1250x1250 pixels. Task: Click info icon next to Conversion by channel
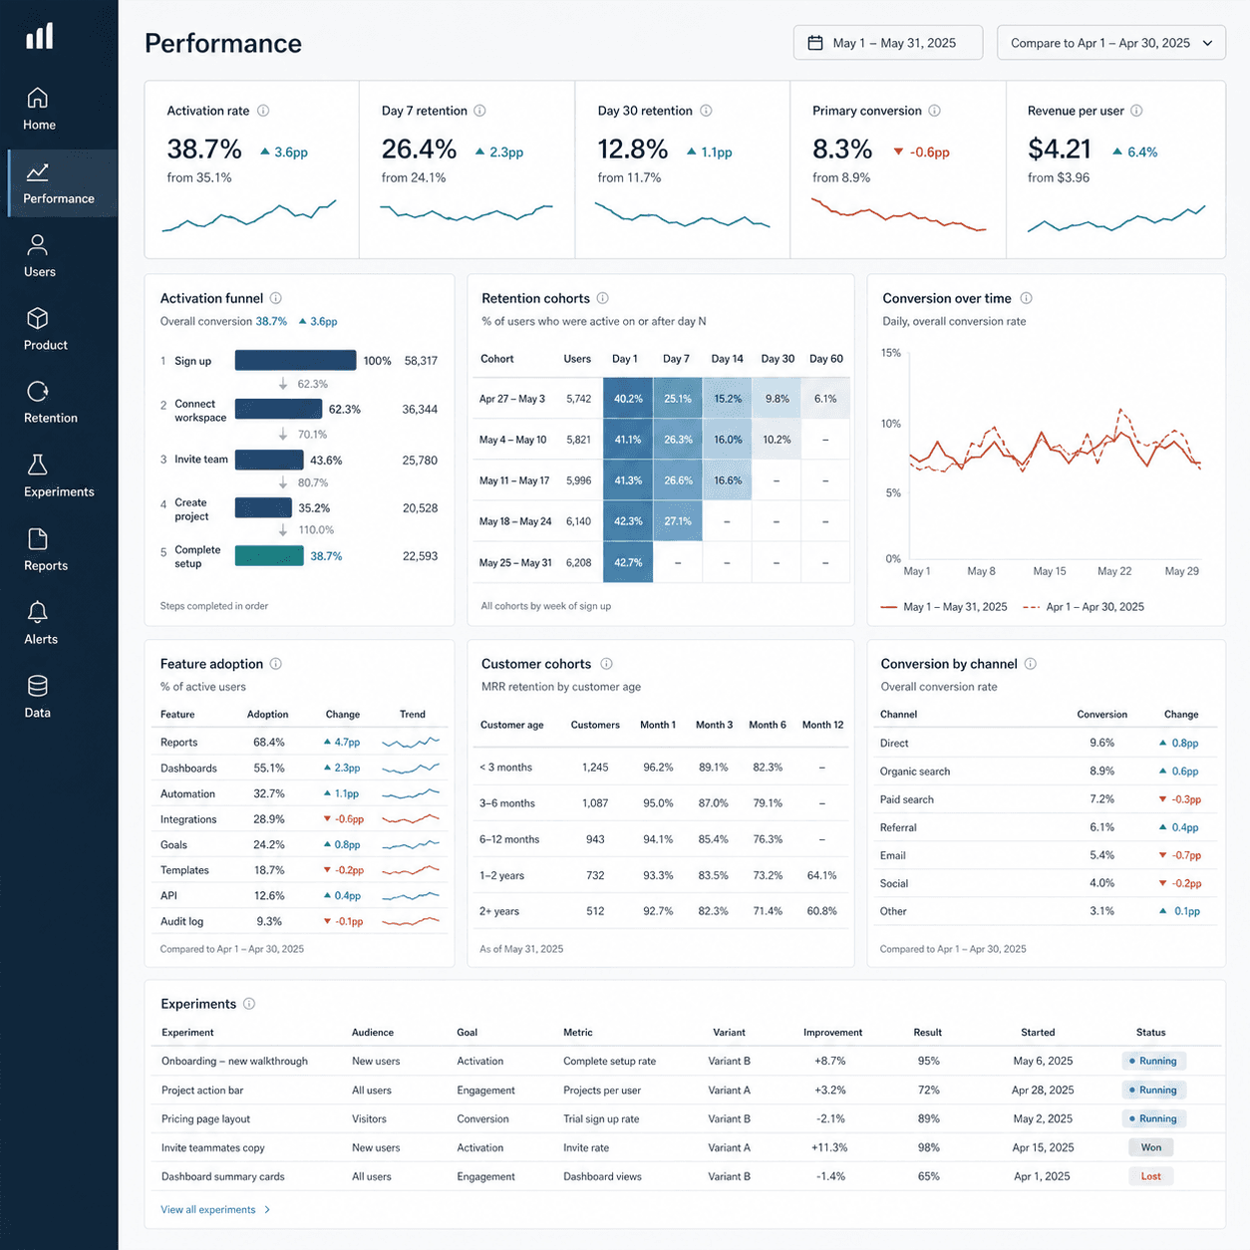[1030, 664]
